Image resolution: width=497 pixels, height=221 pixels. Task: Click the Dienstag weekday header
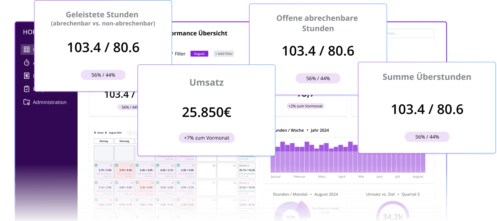[x=124, y=141]
